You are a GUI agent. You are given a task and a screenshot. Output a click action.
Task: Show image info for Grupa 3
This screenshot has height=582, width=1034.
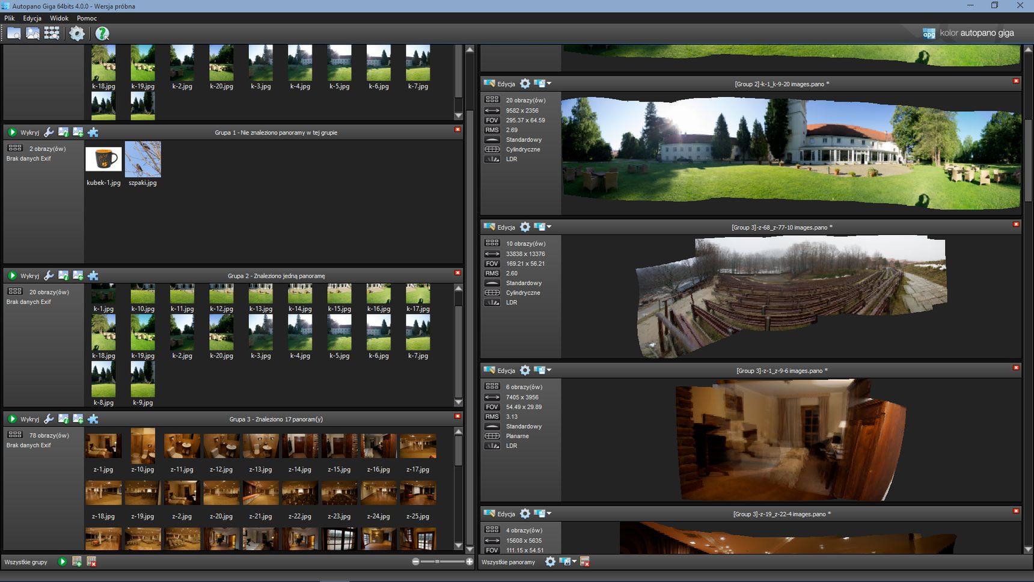[x=63, y=419]
